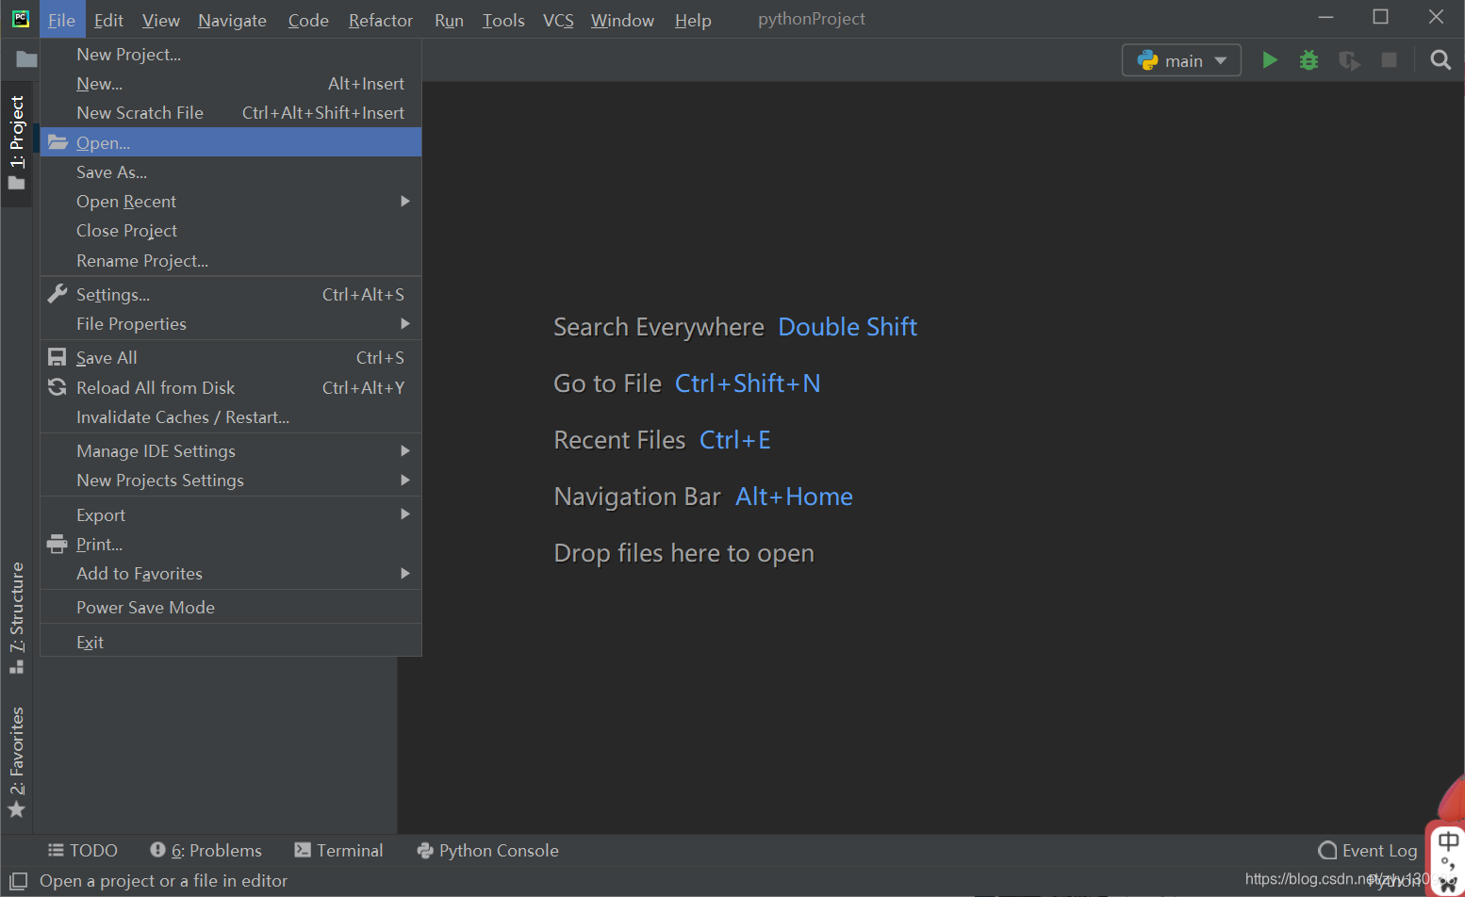Open the TODO tool window

pos(83,851)
